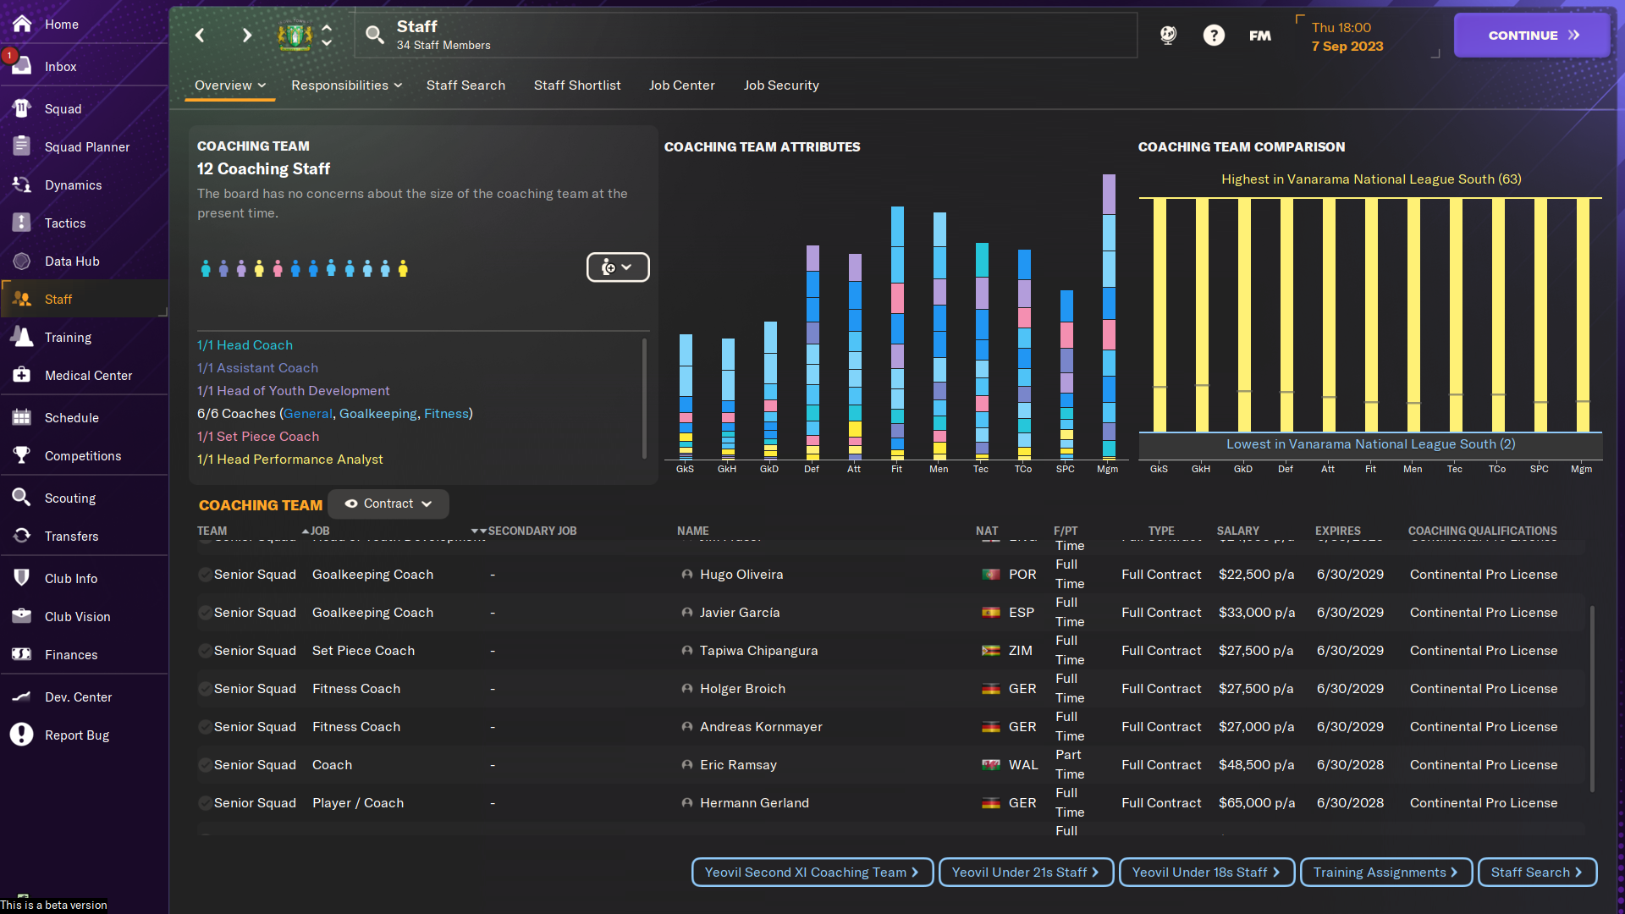Select Hugo Oliveira row checkbox
The image size is (1625, 914).
point(205,575)
